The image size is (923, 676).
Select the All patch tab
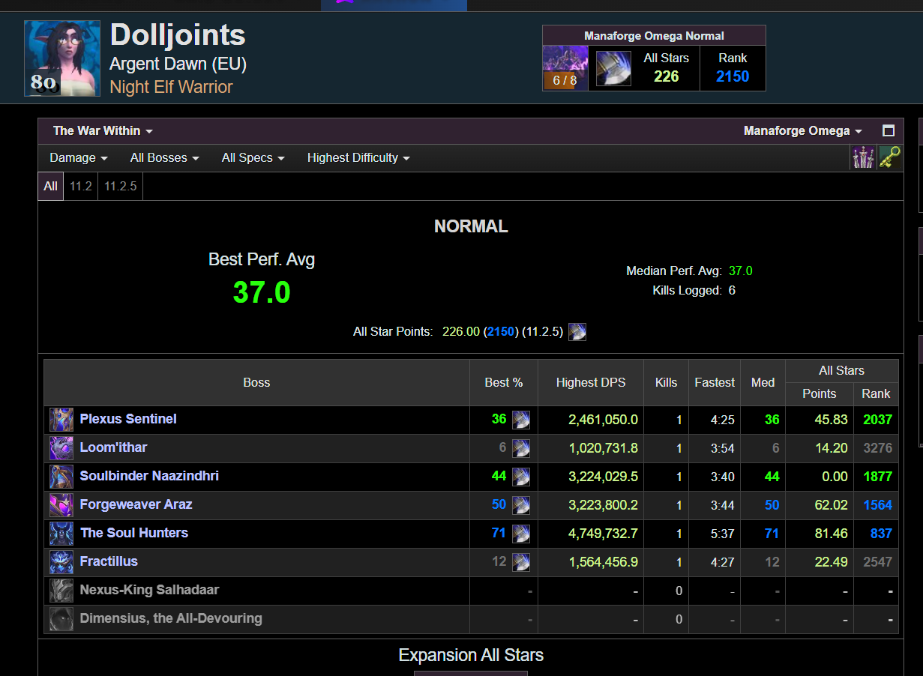50,187
